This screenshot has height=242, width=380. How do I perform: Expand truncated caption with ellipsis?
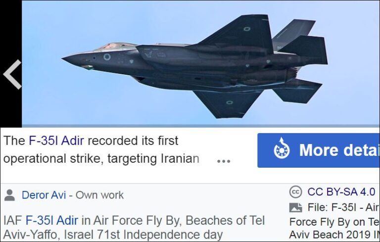pyautogui.click(x=224, y=161)
